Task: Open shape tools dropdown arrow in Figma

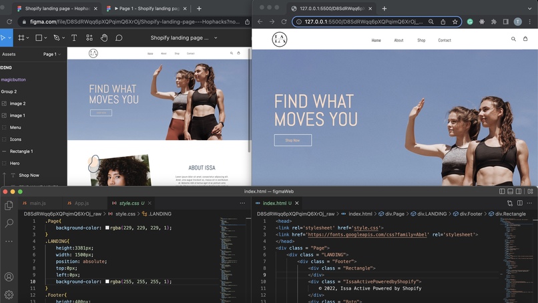Action: pos(45,38)
